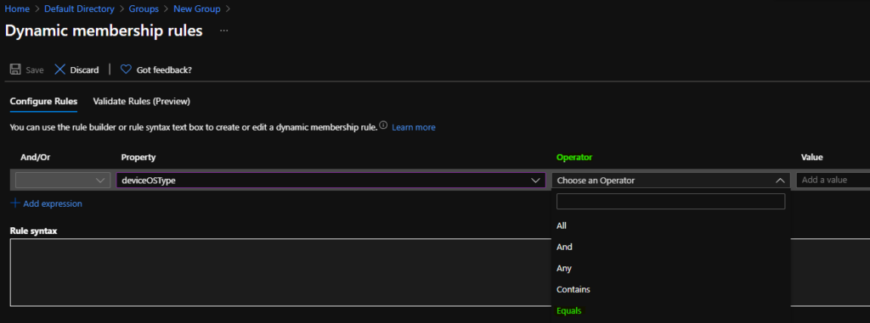The height and width of the screenshot is (323, 870).
Task: Go to Home breadcrumb
Action: (x=17, y=8)
